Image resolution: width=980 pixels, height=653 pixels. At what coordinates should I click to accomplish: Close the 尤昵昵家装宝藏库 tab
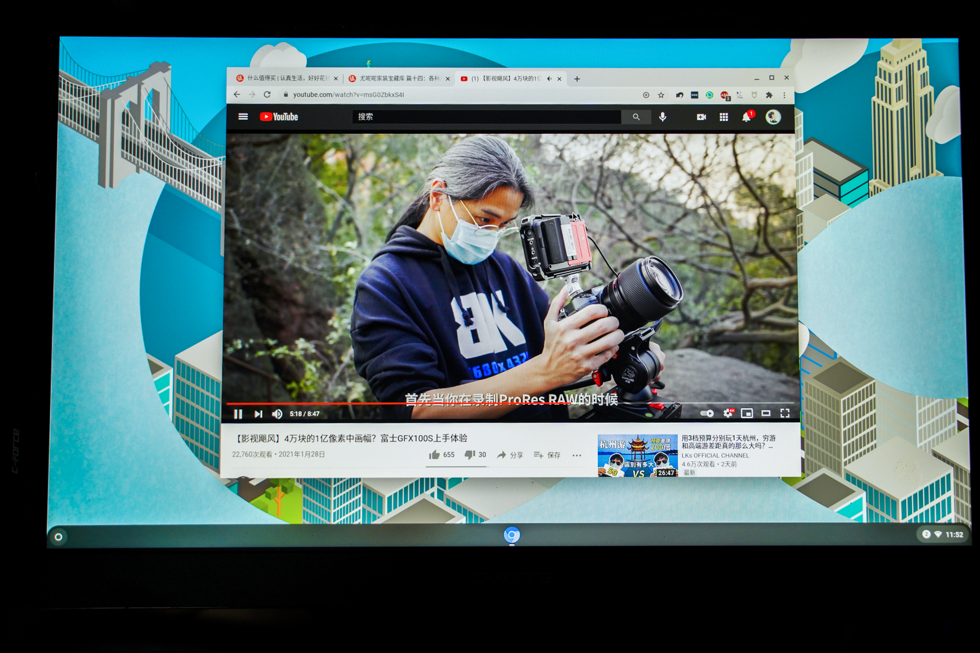tap(447, 78)
